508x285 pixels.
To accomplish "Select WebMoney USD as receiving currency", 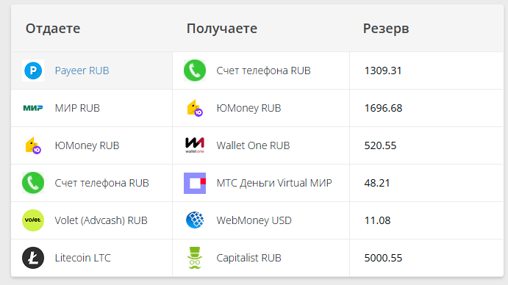I will (x=254, y=220).
